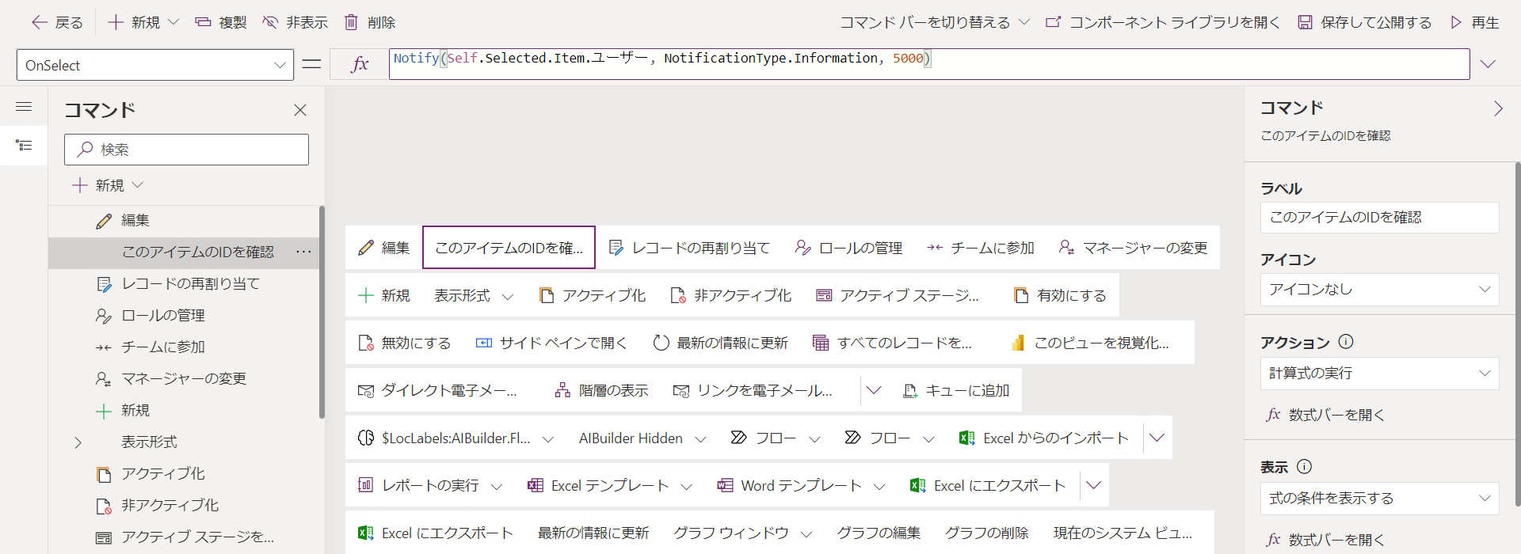Open the tree view icon in left rail
This screenshot has height=554, width=1521.
click(x=24, y=146)
